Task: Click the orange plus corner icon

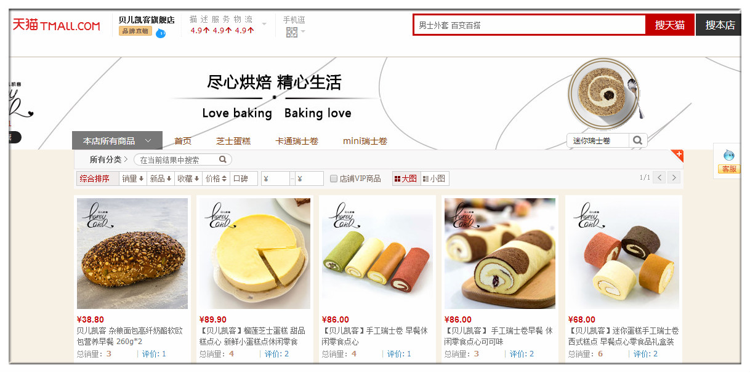Action: pos(677,154)
